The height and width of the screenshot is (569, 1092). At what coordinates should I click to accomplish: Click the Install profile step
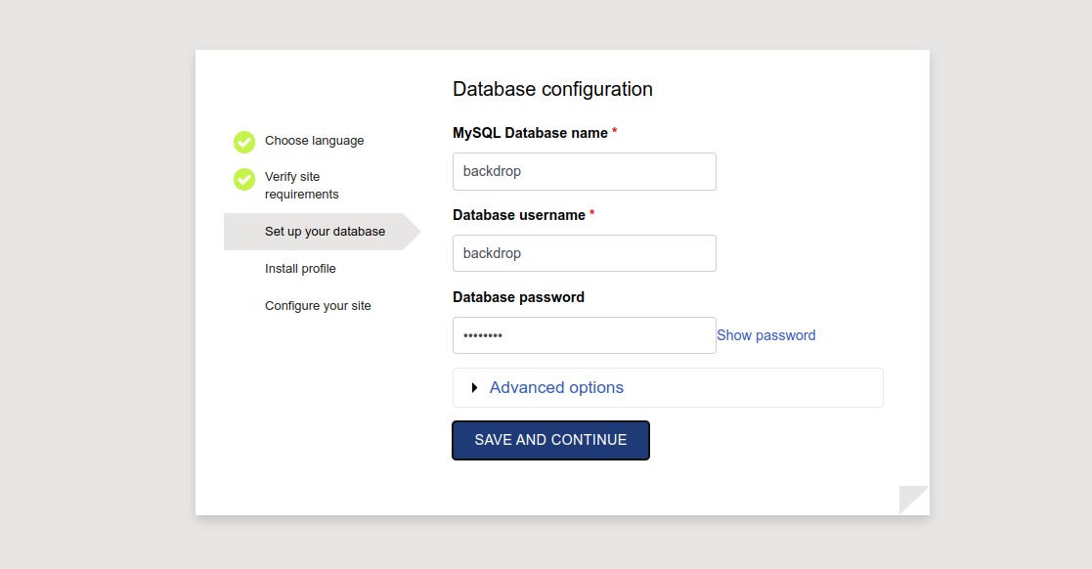[x=300, y=269]
